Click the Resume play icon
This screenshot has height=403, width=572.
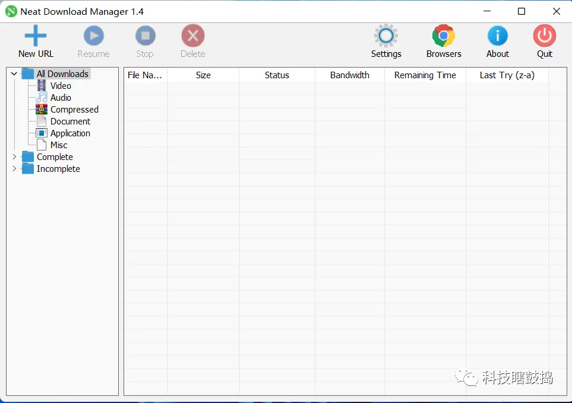coord(94,36)
